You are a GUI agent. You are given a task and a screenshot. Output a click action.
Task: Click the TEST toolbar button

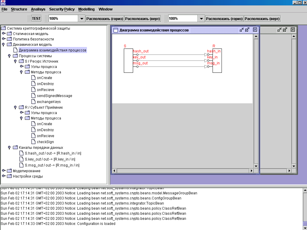coord(36,19)
